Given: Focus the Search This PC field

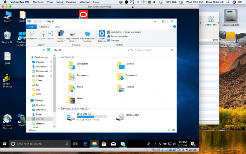Looking at the screenshot, I should point(155,50).
